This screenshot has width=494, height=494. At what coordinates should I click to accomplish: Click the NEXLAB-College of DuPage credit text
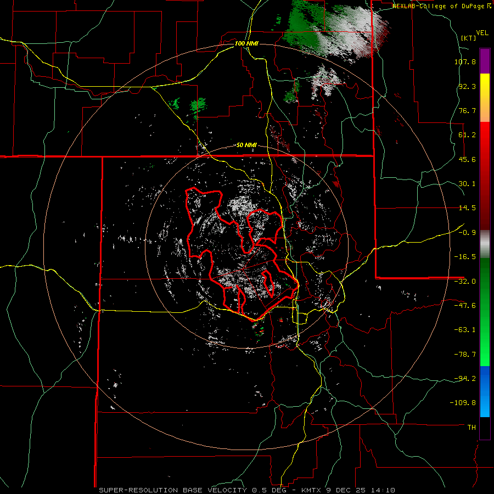pyautogui.click(x=441, y=6)
